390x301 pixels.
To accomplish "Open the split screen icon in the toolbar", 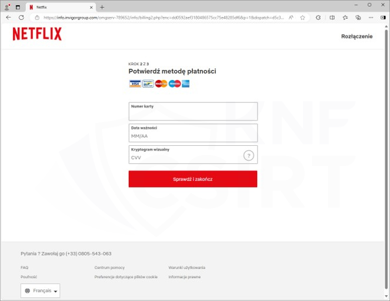I will (x=332, y=18).
